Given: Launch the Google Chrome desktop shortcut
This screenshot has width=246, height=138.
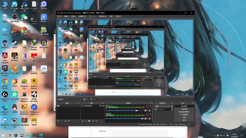Looking at the screenshot, I should [5, 84].
